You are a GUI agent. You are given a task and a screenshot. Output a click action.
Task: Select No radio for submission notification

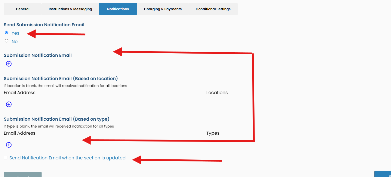point(7,41)
